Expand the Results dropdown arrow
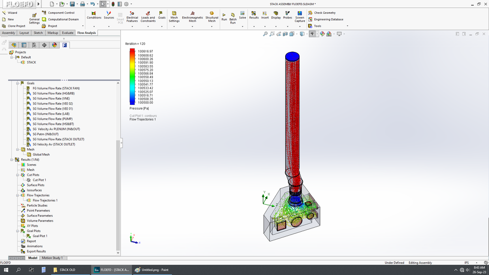The width and height of the screenshot is (489, 275). pos(254,26)
